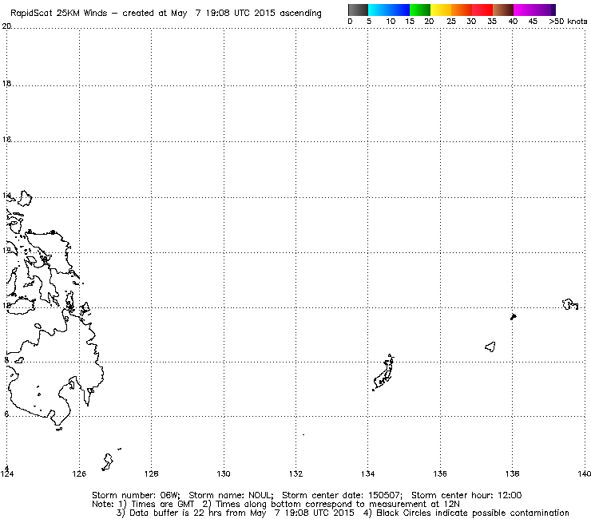Click the "Storm center hour: 12:00" text
Viewport: 591px width, 519px height.
pyautogui.click(x=466, y=495)
